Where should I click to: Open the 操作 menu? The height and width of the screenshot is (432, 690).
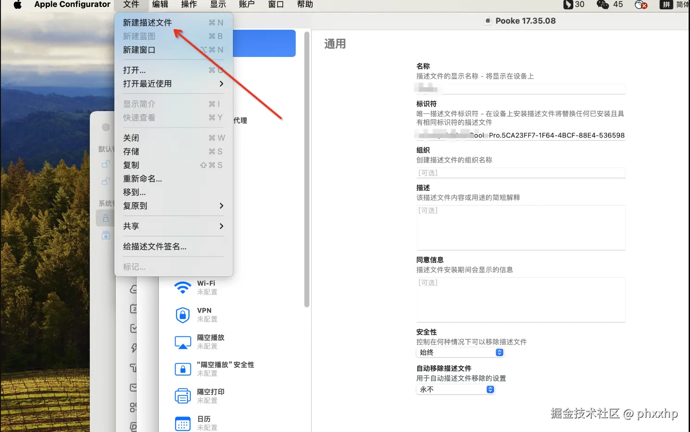pyautogui.click(x=189, y=5)
